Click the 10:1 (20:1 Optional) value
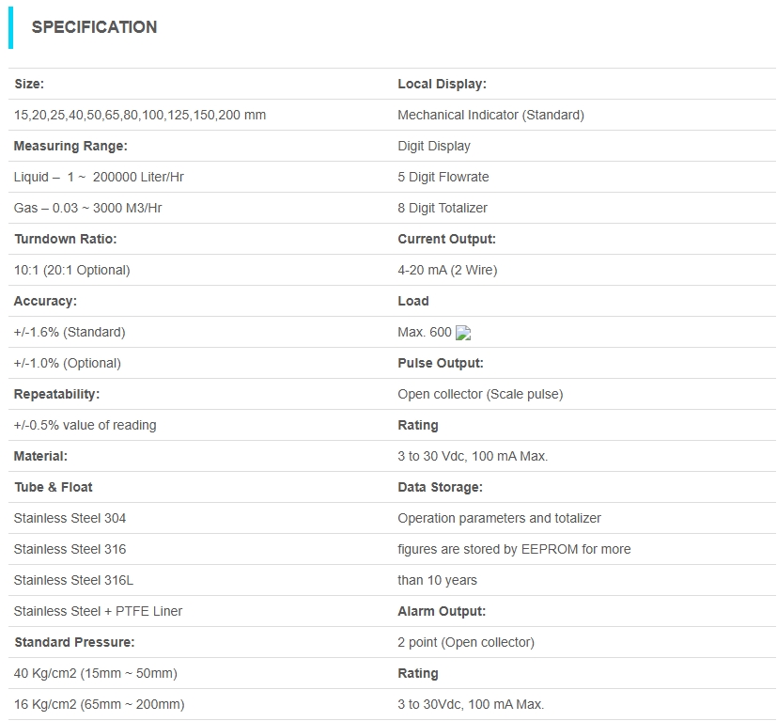 click(x=72, y=271)
